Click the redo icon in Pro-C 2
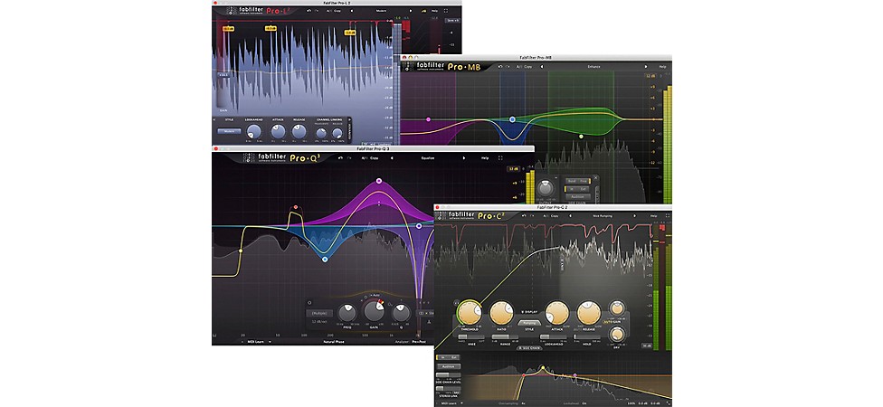The image size is (883, 407). pyautogui.click(x=532, y=215)
